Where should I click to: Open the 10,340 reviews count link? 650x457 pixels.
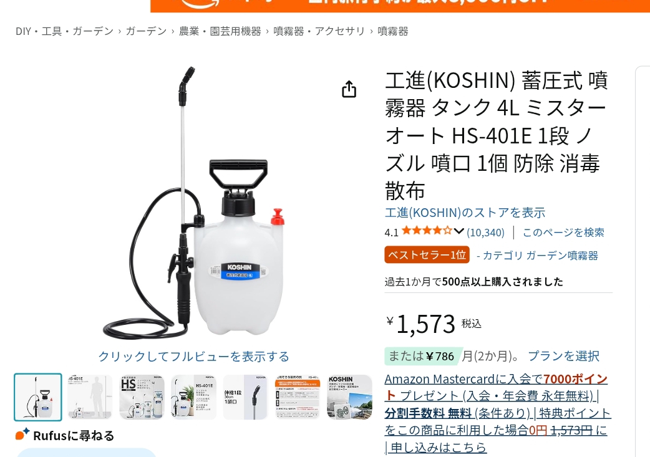485,233
